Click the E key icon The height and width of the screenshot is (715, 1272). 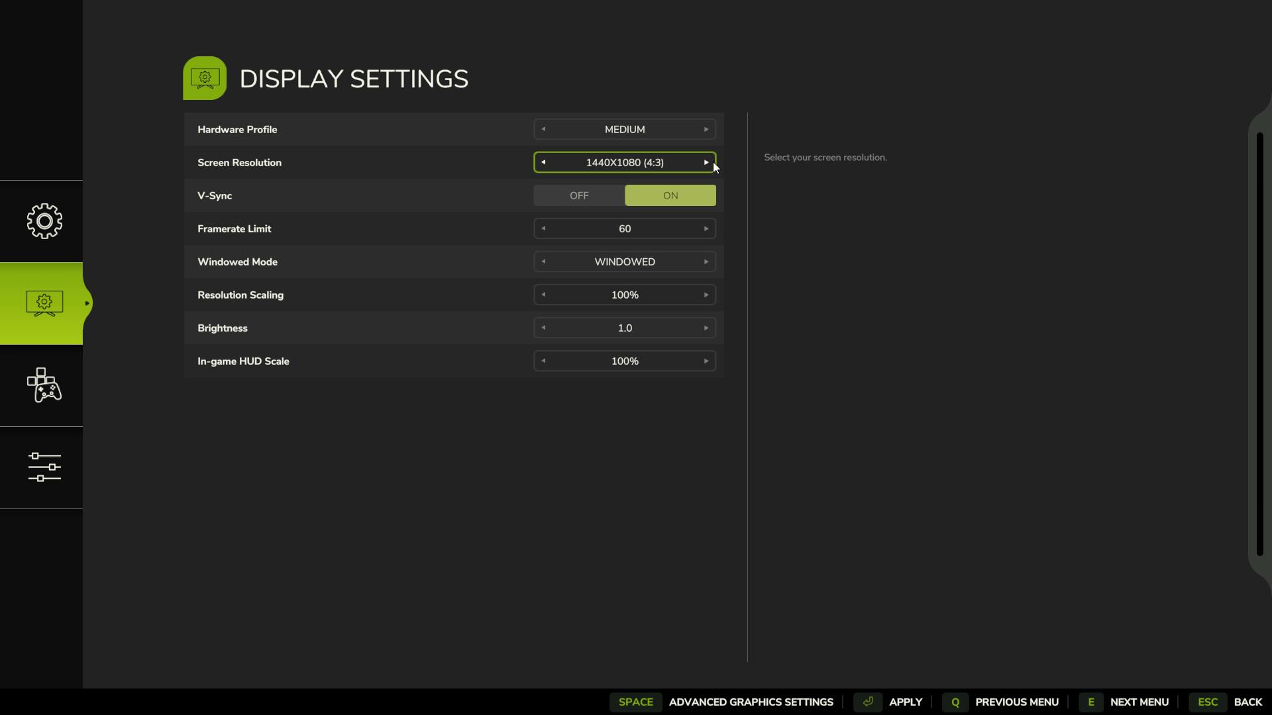(1090, 702)
